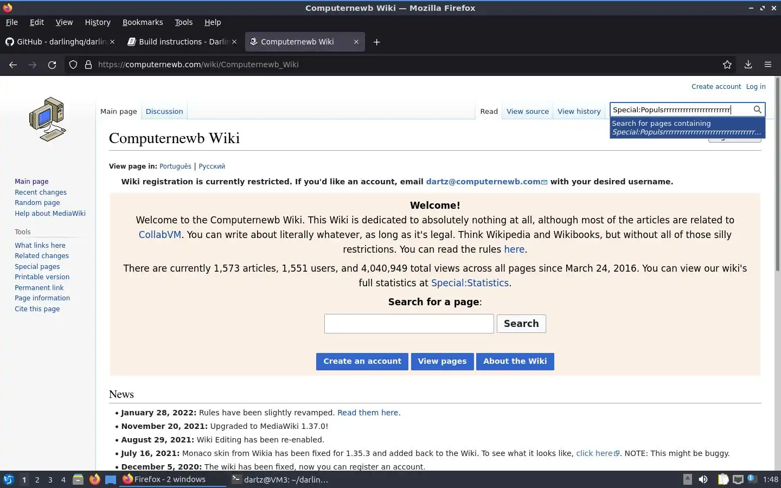
Task: Open the notification tray icon
Action: point(752,479)
